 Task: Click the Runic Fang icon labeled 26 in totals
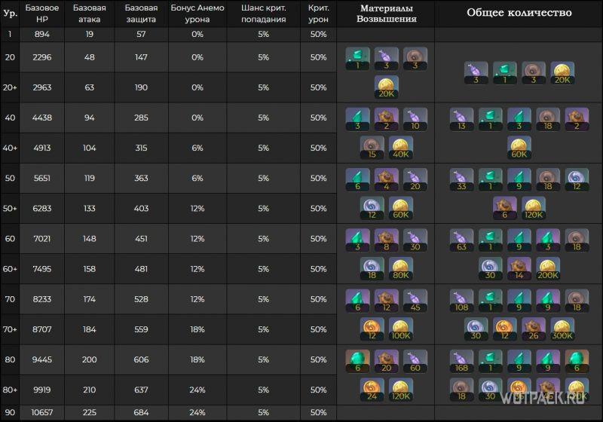[x=534, y=329]
